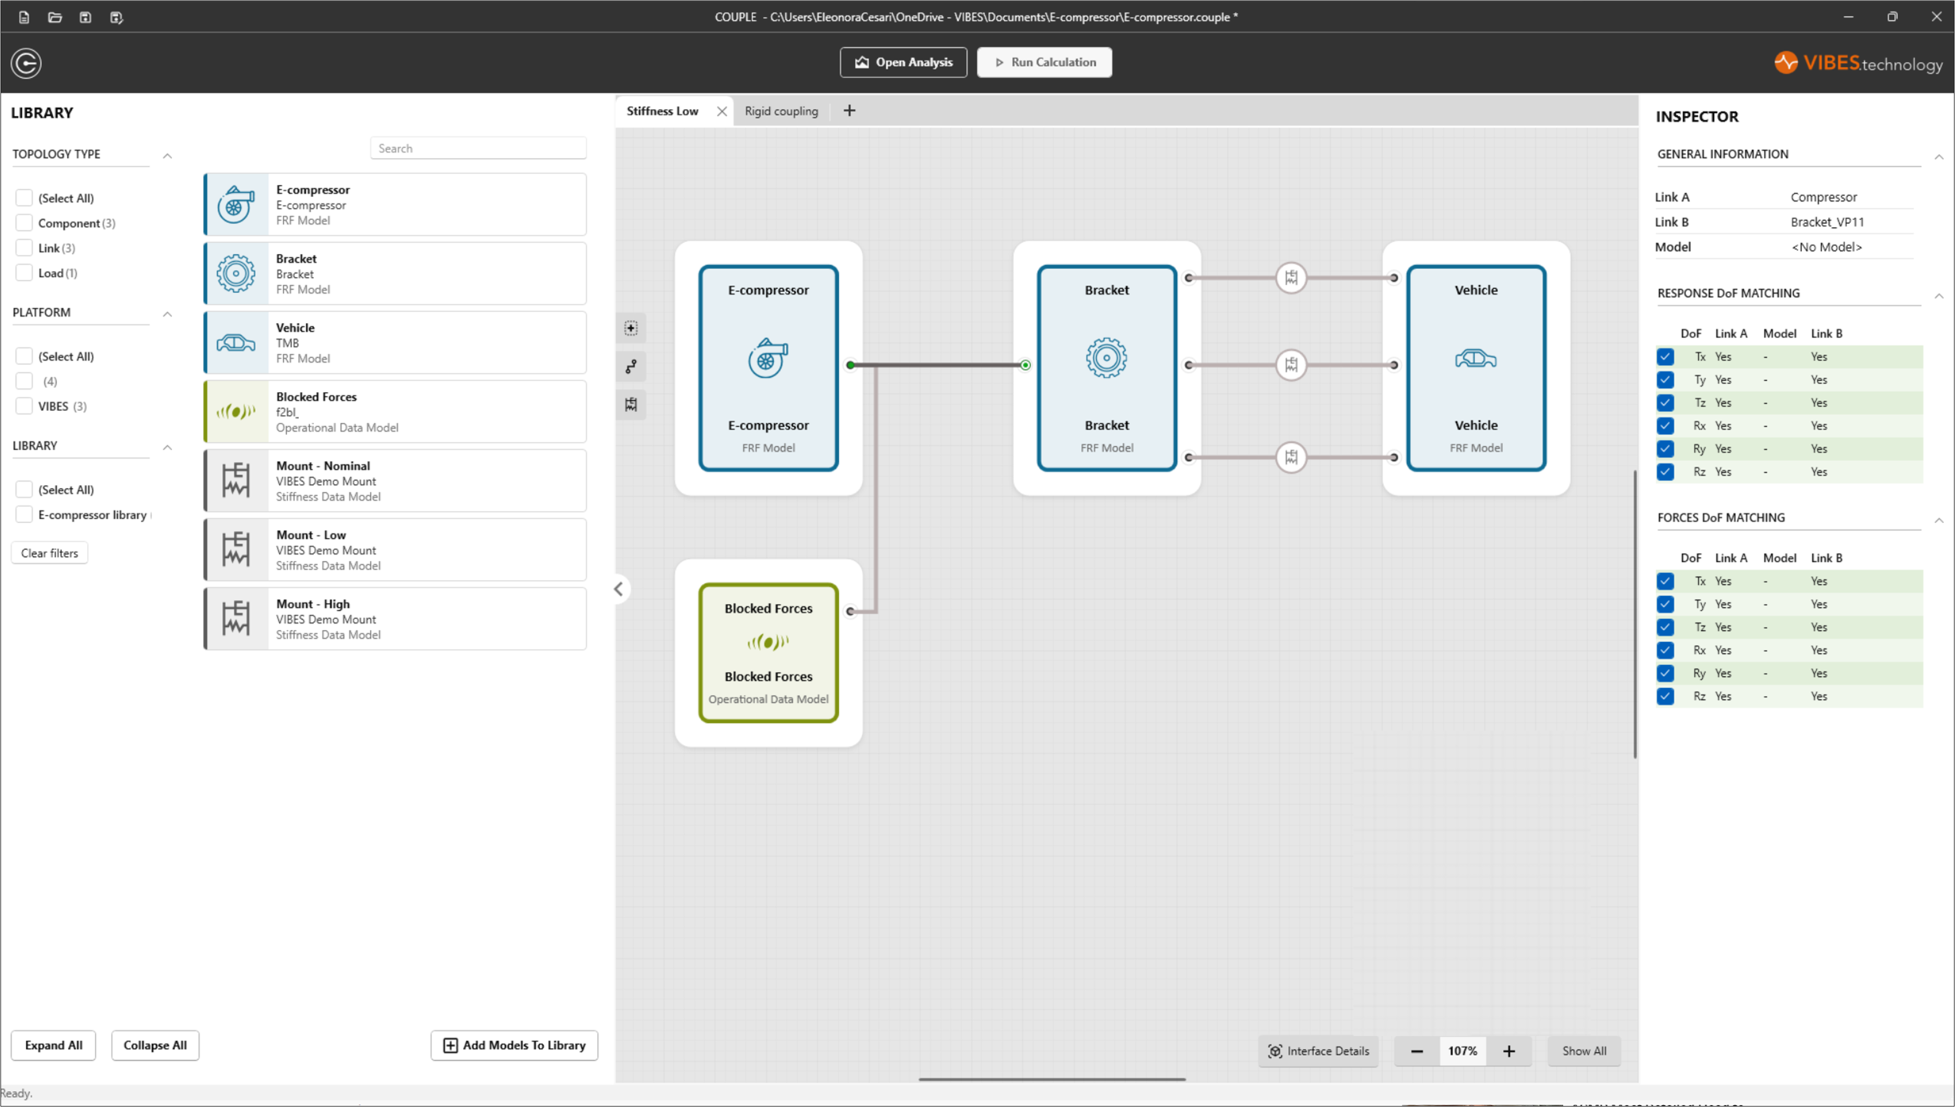Tick the Link topology checkbox
The width and height of the screenshot is (1955, 1107).
25,248
